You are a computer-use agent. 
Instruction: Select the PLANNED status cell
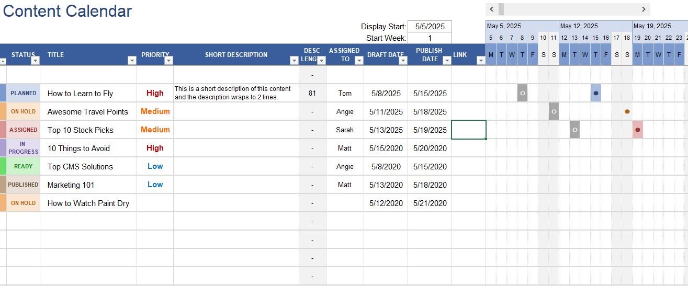pyautogui.click(x=24, y=93)
